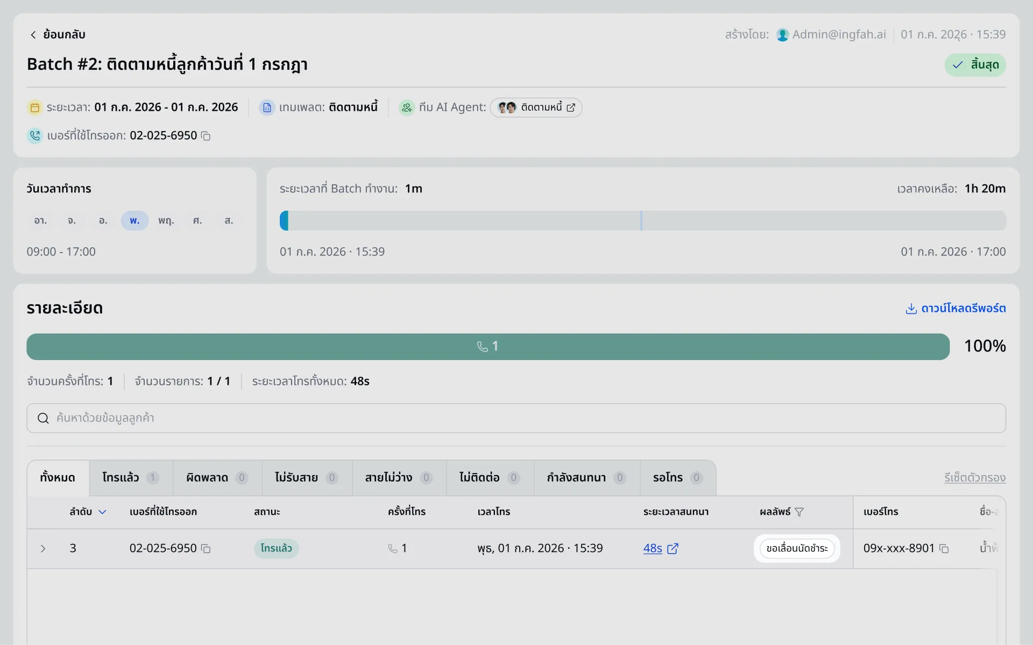Screen dimensions: 1033x645
Task: Click the batch runtime progress bar
Action: [x=643, y=220]
